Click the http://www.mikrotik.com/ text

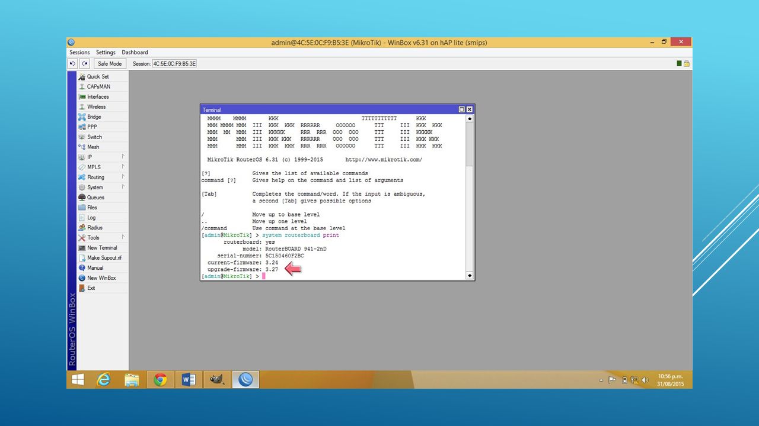point(384,160)
